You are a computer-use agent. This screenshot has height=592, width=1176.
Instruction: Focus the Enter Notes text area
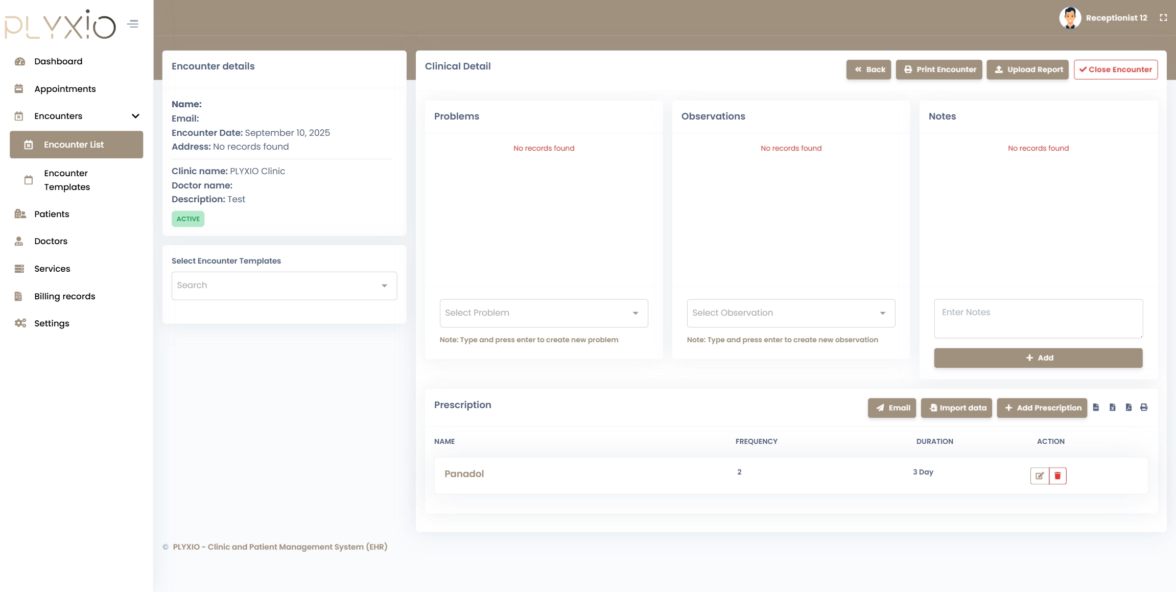1038,318
